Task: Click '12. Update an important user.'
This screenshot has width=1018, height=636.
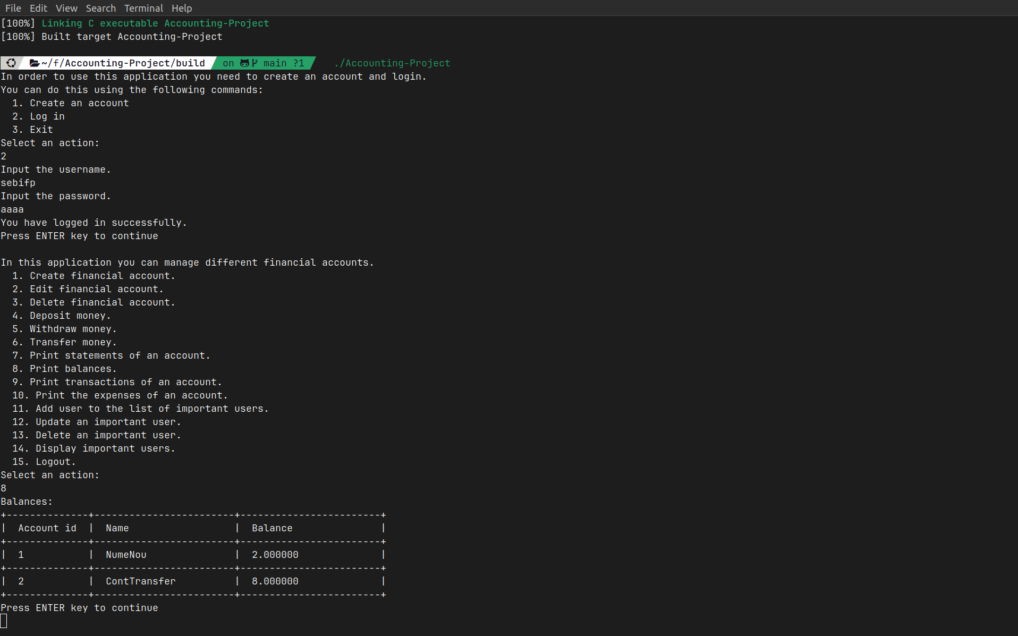Action: point(97,422)
